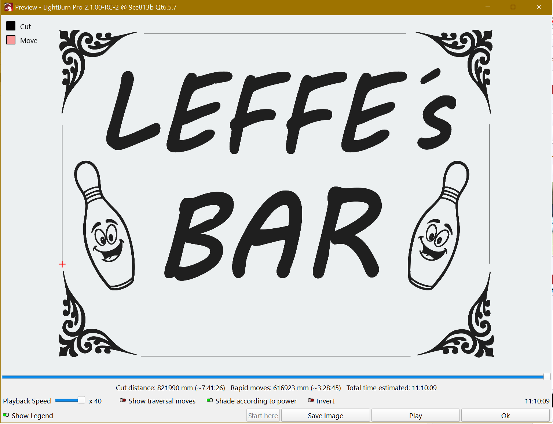
Task: Click the 'Cut' legend label
Action: (25, 26)
